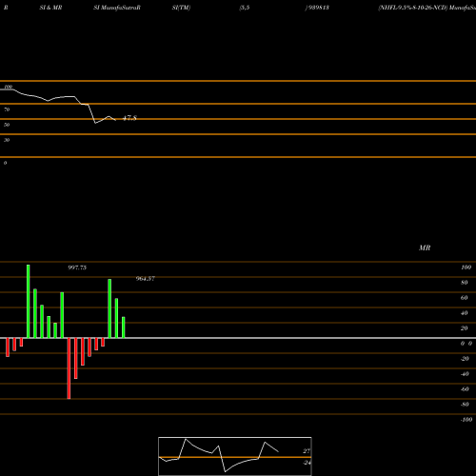The height and width of the screenshot is (476, 476).
Task: Click the MR axis label -60
Action: [x=465, y=389]
